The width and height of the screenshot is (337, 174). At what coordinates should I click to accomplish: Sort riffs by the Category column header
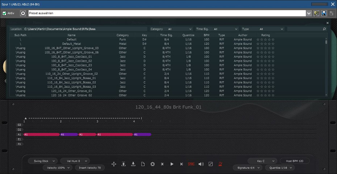123,35
